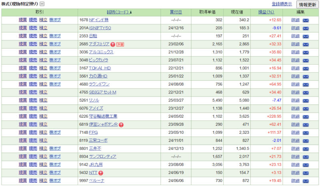
Task: Click envelope icon for アルコニックス row
Action: 306,52
